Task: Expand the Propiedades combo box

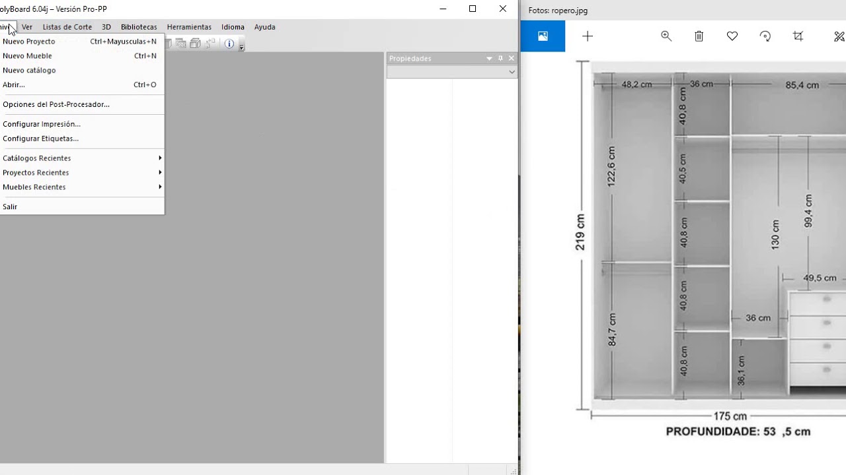Action: tap(512, 72)
